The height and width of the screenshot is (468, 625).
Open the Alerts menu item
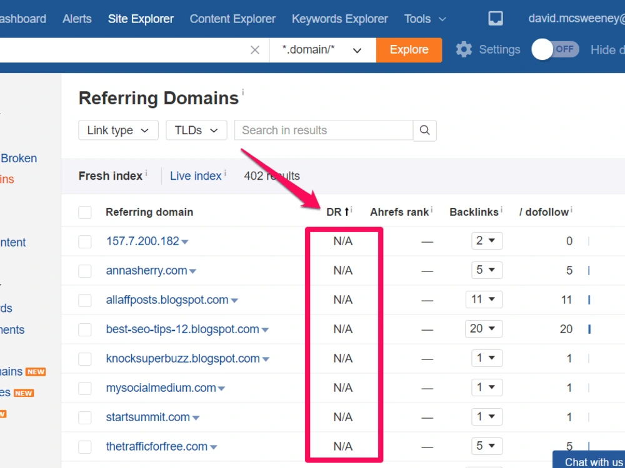click(77, 19)
